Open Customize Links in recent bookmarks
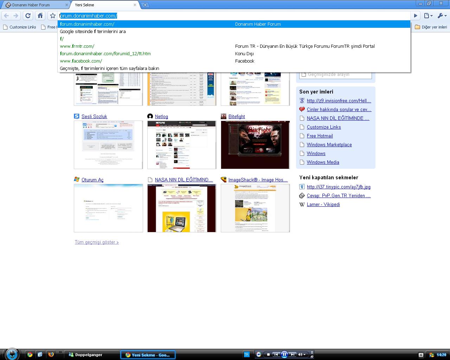Screen dimensions: 450x360 (x=324, y=127)
